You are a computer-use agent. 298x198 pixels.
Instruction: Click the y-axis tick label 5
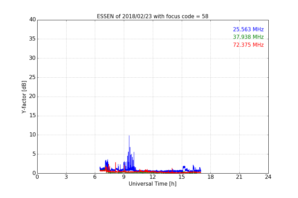pyautogui.click(x=34, y=154)
